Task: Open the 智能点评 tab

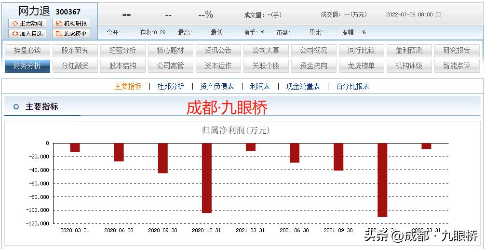Action: click(x=457, y=66)
